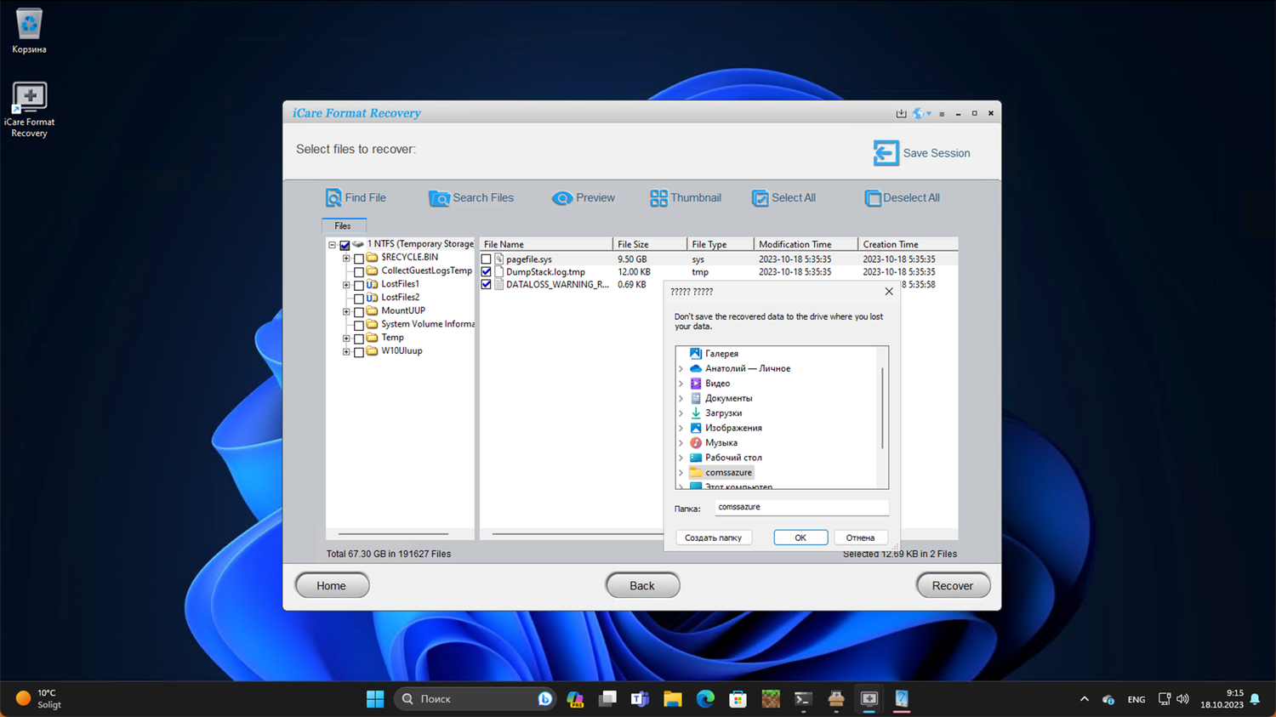Image resolution: width=1276 pixels, height=717 pixels.
Task: Open the iCare title bar menu icon
Action: tap(942, 114)
